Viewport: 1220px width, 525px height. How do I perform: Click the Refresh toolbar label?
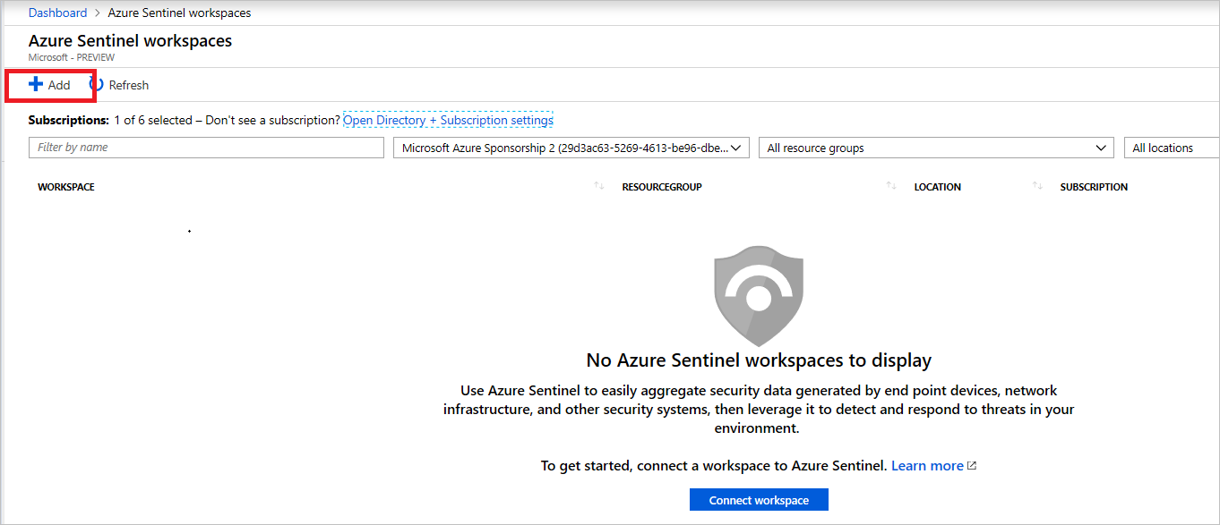pos(129,85)
